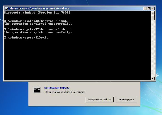This screenshot has width=162, height=115.
Task: Click the title text Administrator: X:\windows\system32\cmd.exe
Action: pos(39,8)
